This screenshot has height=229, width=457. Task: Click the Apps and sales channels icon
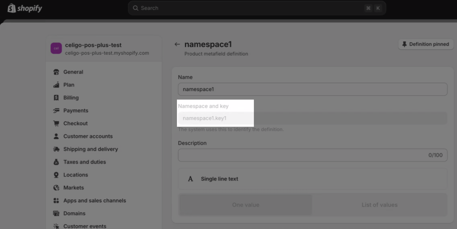point(56,201)
